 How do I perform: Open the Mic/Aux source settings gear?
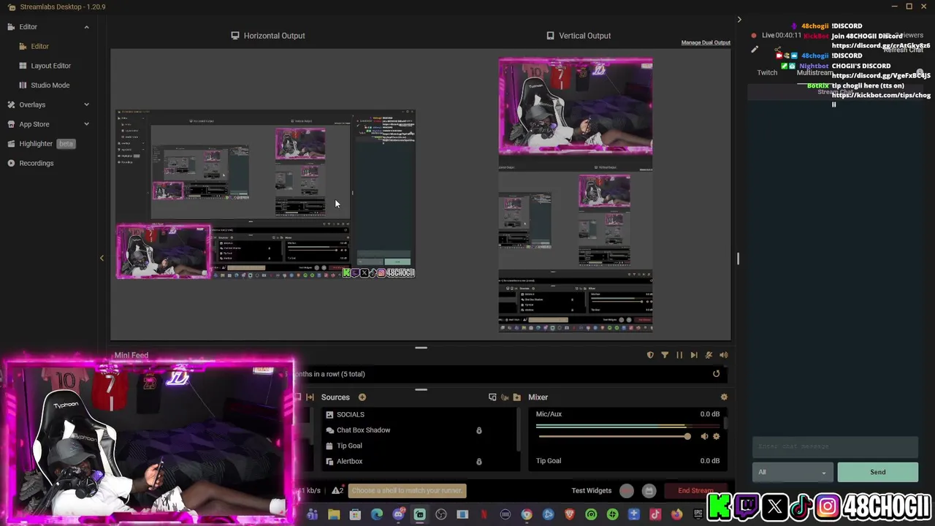[716, 437]
